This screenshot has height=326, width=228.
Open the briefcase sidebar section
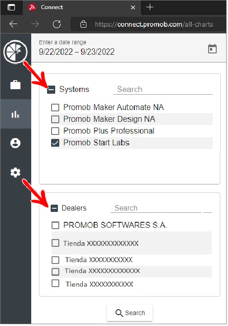pyautogui.click(x=15, y=85)
